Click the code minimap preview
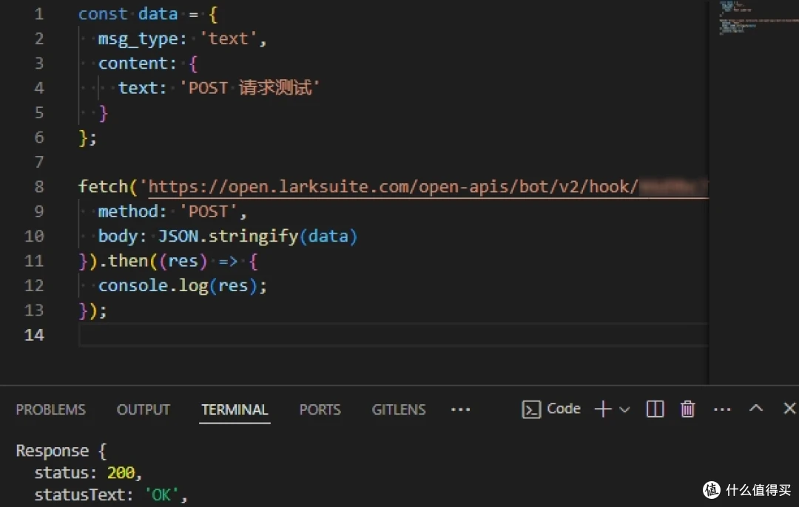This screenshot has height=507, width=799. pos(758,18)
